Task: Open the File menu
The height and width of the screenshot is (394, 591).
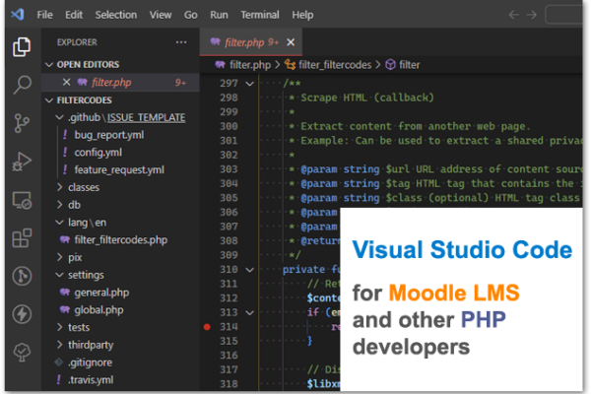Action: tap(45, 15)
